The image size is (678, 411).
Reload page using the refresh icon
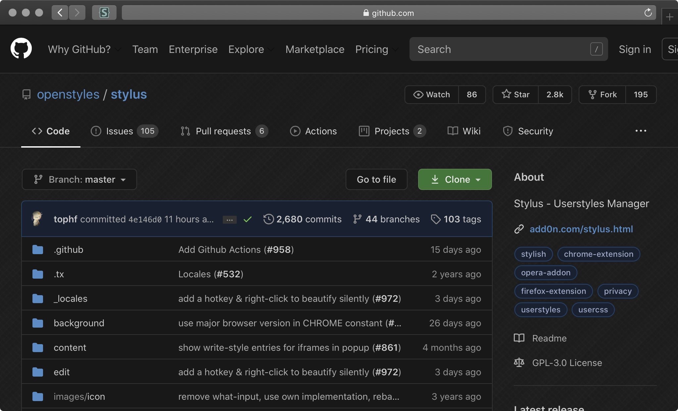pos(648,13)
